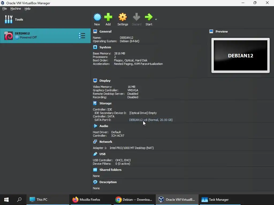
Task: Start the VM with the green arrow
Action: 149,17
